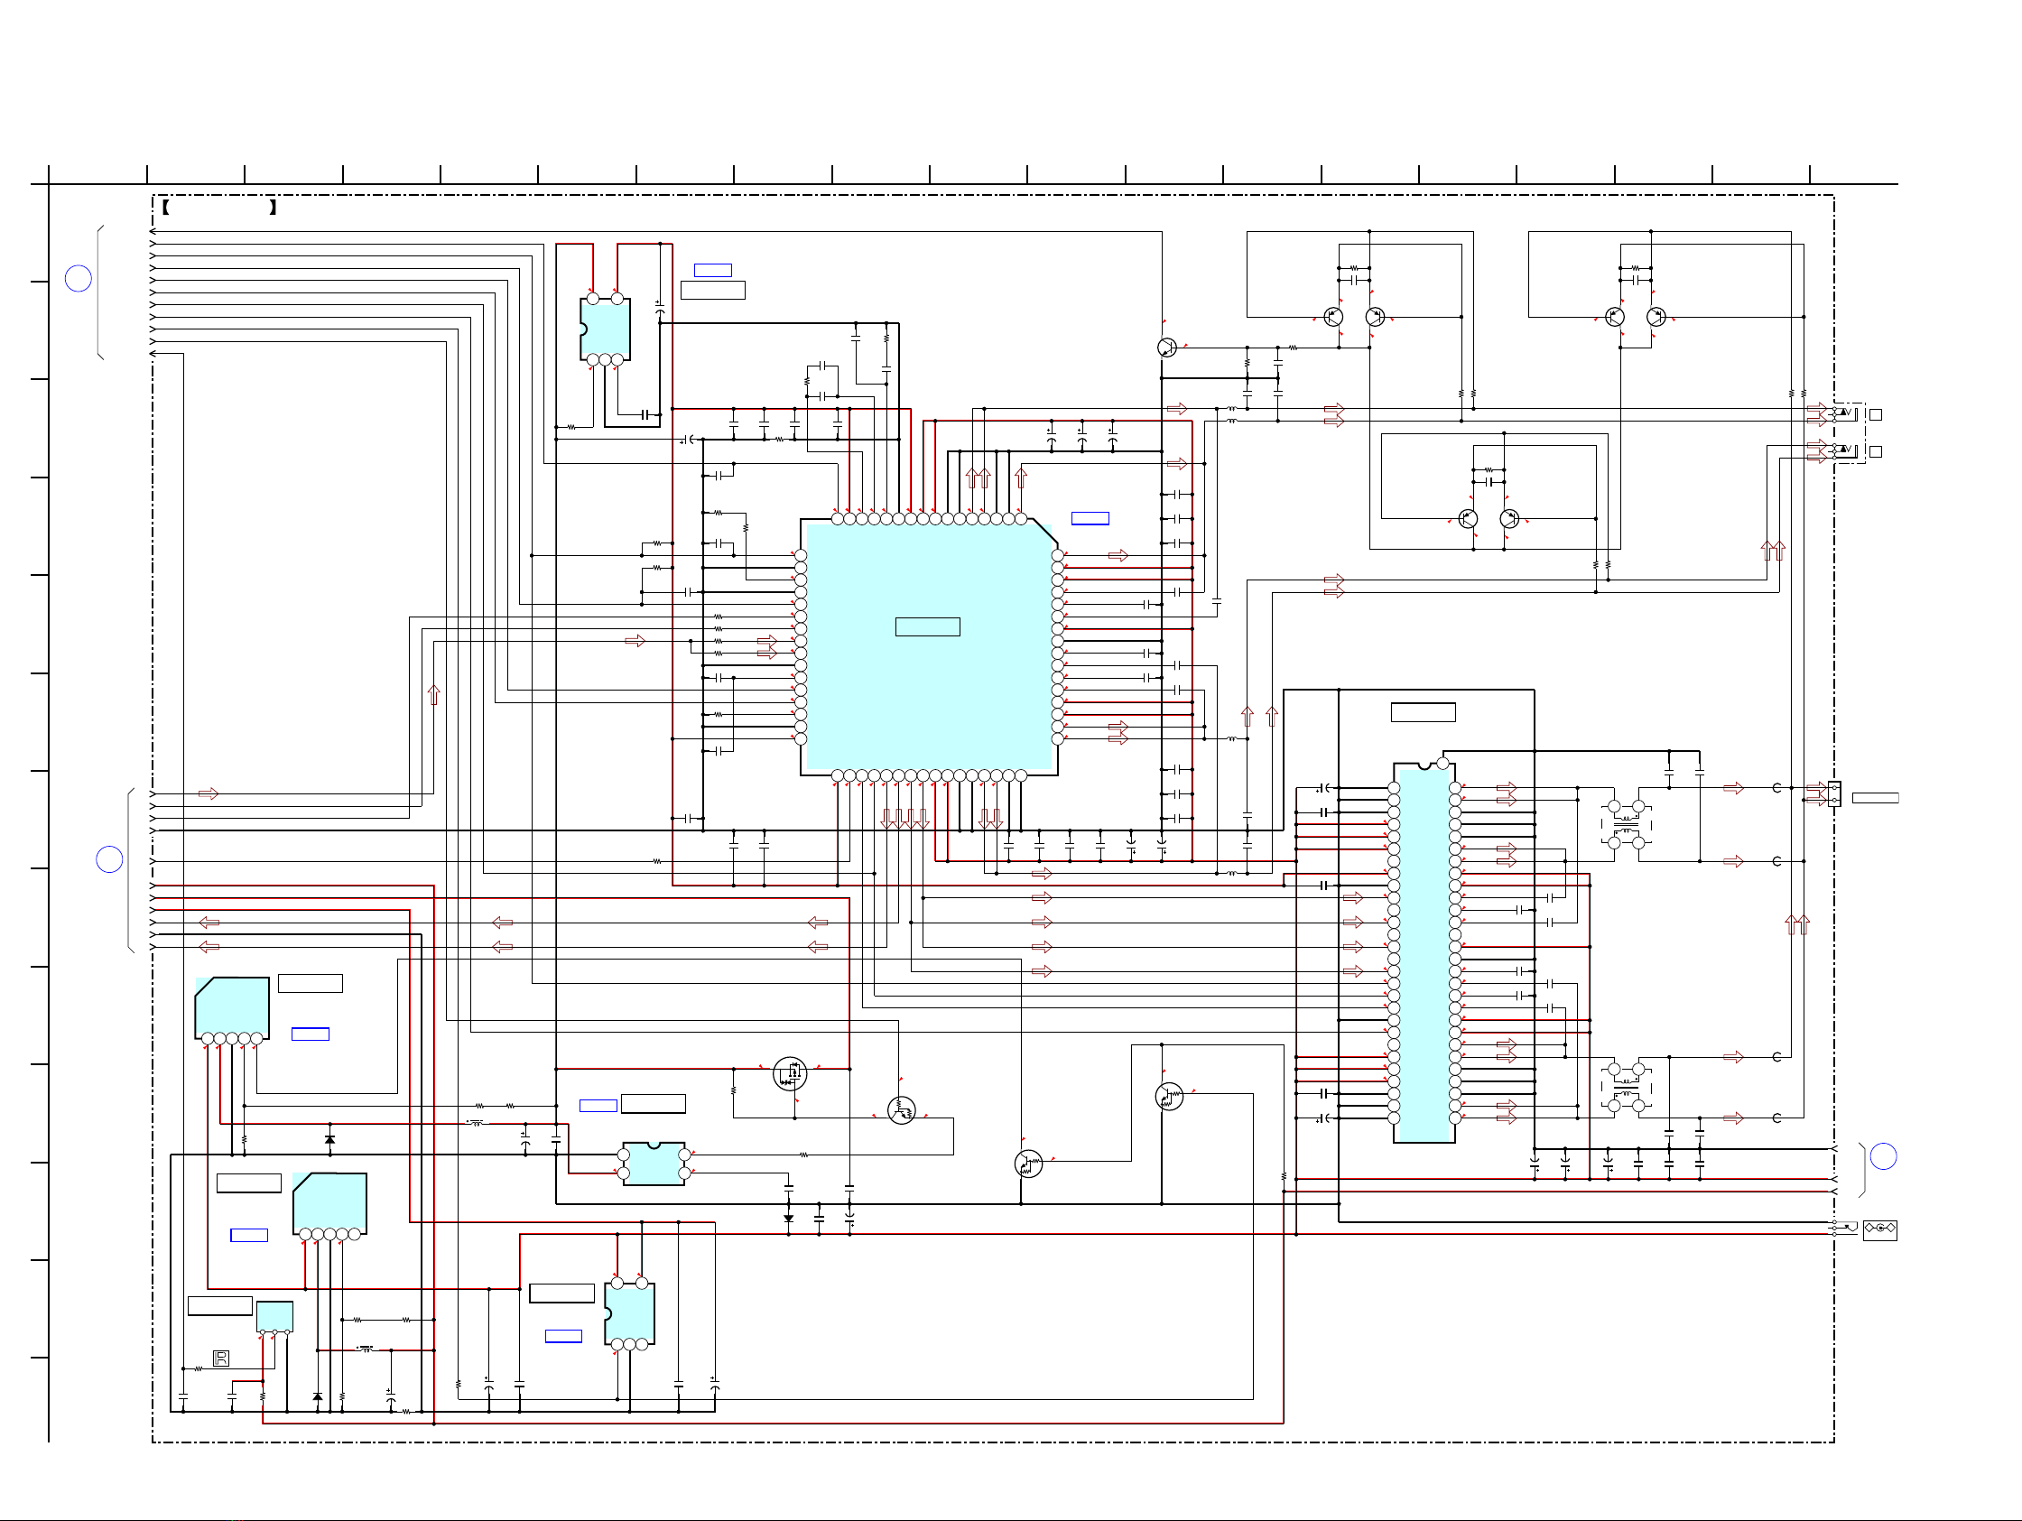Select the empty label box above the tall IC

click(x=1424, y=712)
